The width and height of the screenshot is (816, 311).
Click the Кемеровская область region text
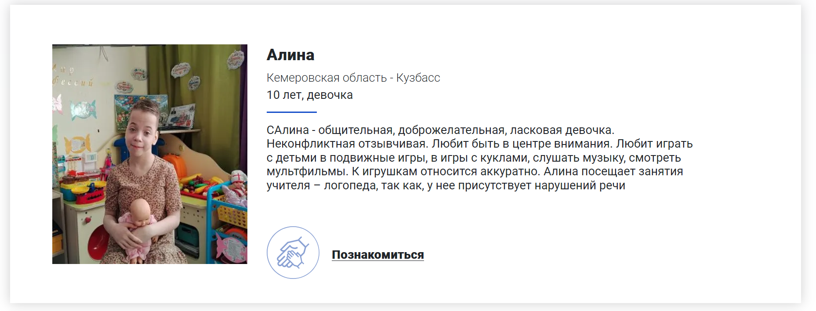click(x=326, y=78)
